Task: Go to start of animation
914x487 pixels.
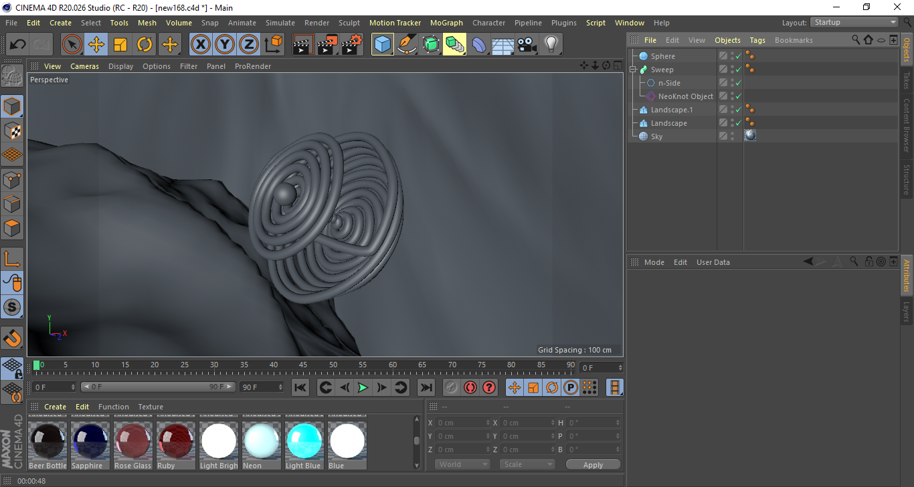Action: [300, 387]
